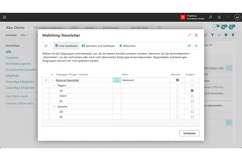Collapse all rows with the double-chevron header icon

pos(52,74)
